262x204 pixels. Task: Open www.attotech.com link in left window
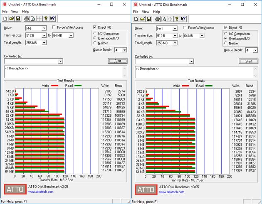[x=41, y=192]
